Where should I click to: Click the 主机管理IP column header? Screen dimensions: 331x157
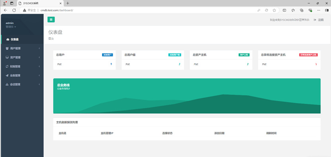pos(107,134)
